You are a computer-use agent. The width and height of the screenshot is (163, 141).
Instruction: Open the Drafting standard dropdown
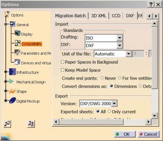pyautogui.click(x=120, y=38)
